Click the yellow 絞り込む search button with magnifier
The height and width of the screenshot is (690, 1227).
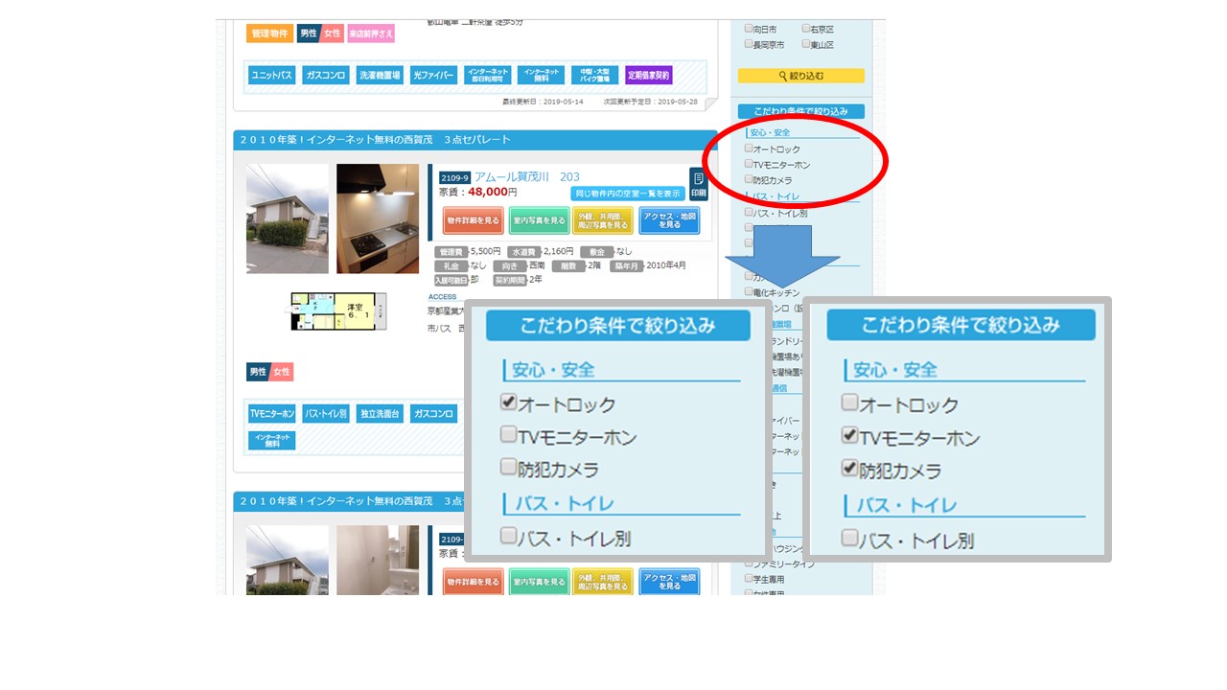[x=800, y=76]
